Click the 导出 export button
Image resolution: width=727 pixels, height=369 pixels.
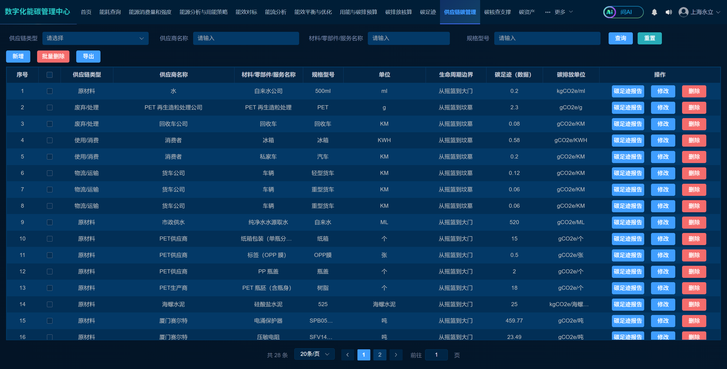(88, 57)
